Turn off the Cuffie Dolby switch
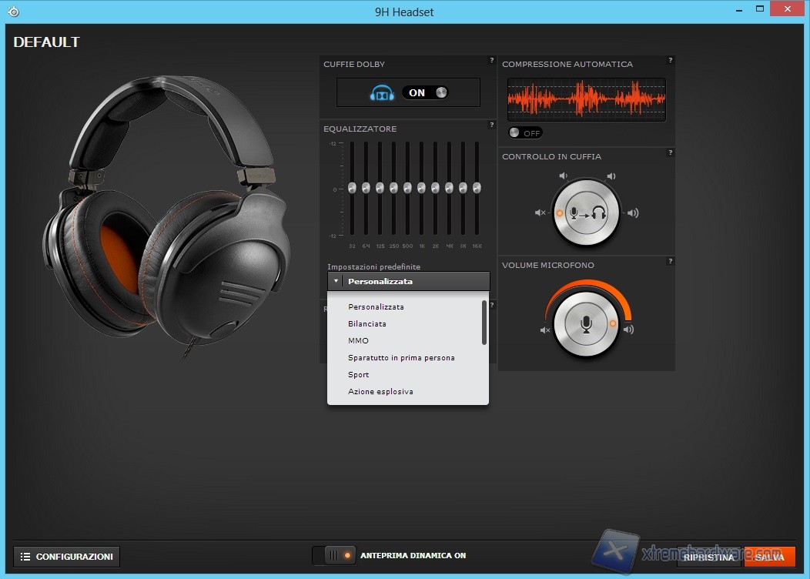Screen dimensions: 810x579 tap(425, 92)
